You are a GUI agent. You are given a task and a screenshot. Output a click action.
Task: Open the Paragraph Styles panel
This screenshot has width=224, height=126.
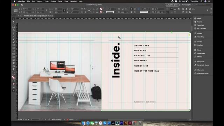(203, 65)
